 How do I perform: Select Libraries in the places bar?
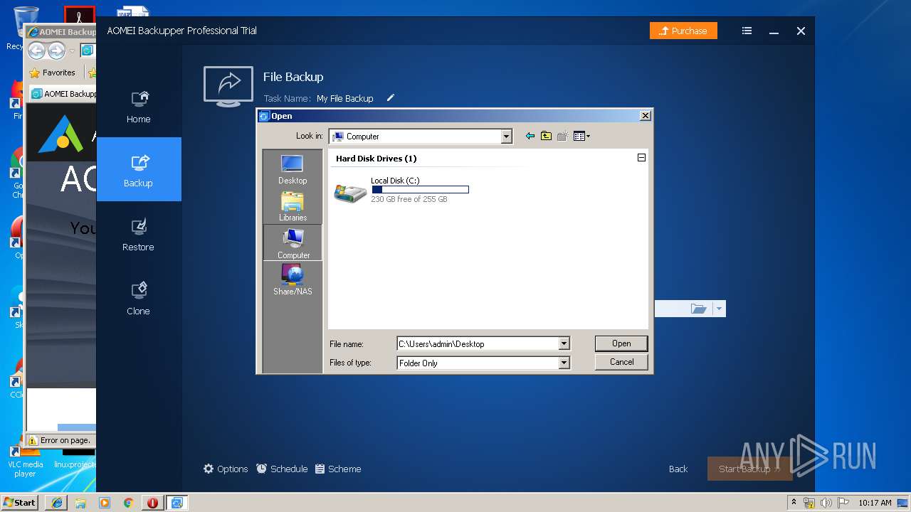(293, 207)
